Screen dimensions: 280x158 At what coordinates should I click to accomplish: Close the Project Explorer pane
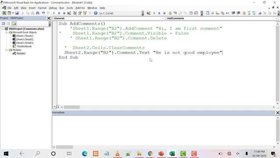pos(49,18)
